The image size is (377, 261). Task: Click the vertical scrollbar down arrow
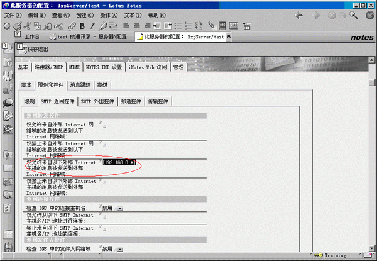coord(372,247)
